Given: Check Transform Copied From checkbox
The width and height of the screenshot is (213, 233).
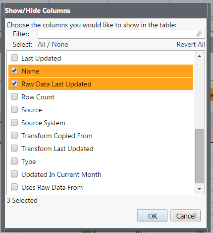Looking at the screenshot, I should pyautogui.click(x=14, y=136).
